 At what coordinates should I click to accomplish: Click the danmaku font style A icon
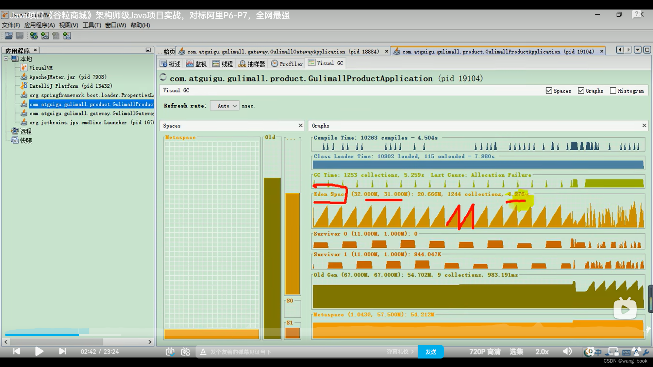[203, 352]
